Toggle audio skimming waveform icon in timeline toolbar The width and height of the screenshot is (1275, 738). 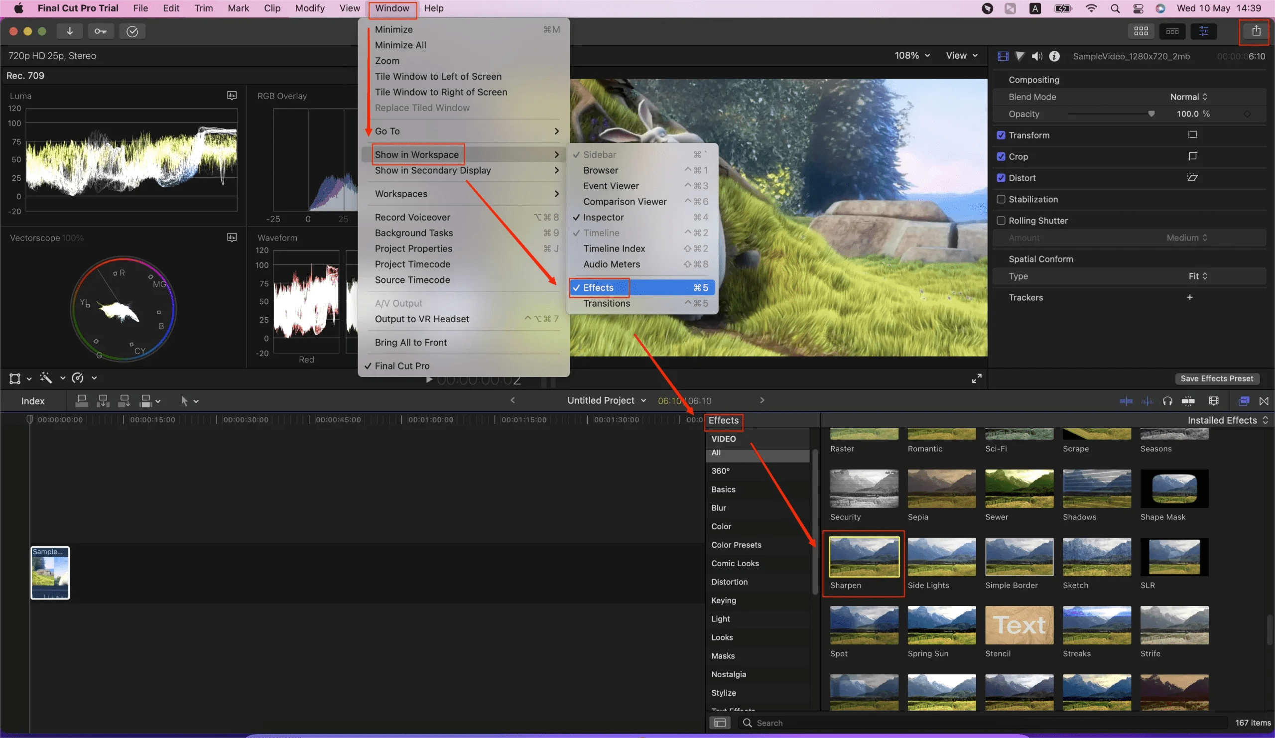click(1147, 400)
